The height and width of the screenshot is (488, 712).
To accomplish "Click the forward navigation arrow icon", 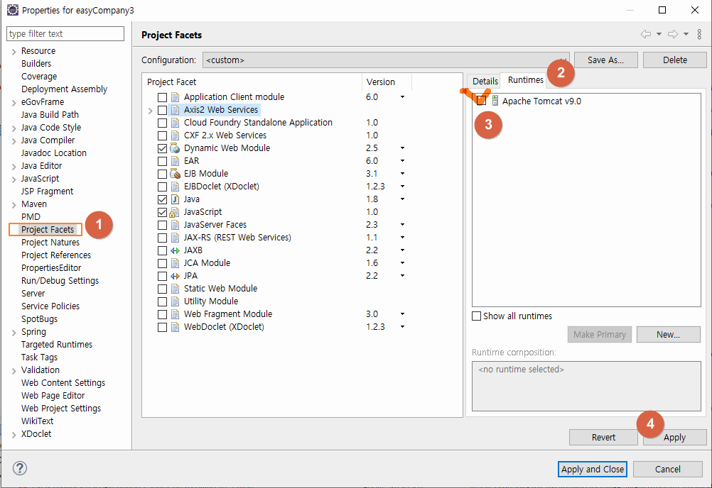I will point(673,34).
